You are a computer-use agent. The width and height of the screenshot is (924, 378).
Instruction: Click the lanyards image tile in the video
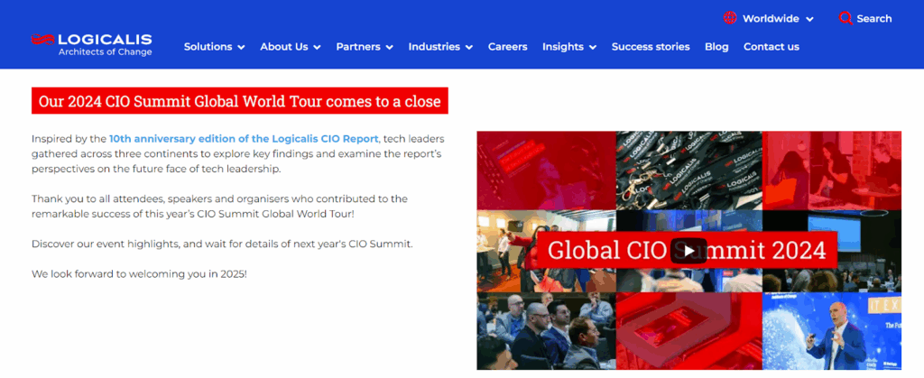(688, 171)
